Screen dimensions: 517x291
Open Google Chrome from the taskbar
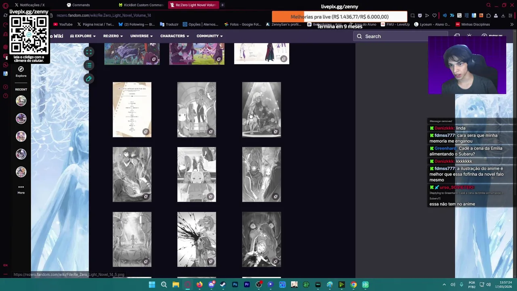point(353,285)
